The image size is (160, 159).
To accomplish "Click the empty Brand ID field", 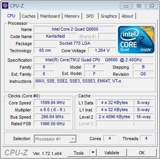I will coord(107,36).
